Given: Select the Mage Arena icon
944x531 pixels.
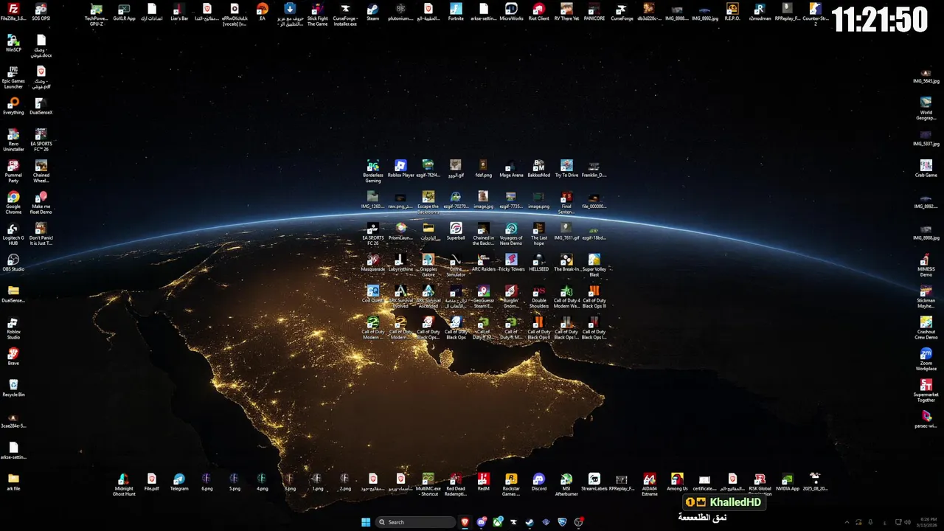Looking at the screenshot, I should pos(511,169).
